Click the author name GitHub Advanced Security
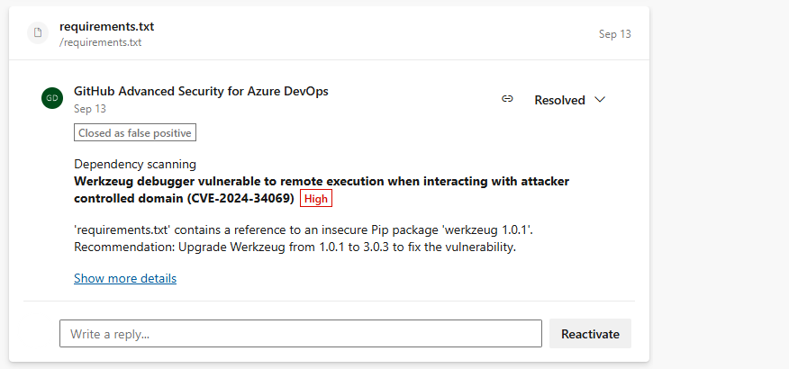The image size is (789, 369). click(x=201, y=92)
